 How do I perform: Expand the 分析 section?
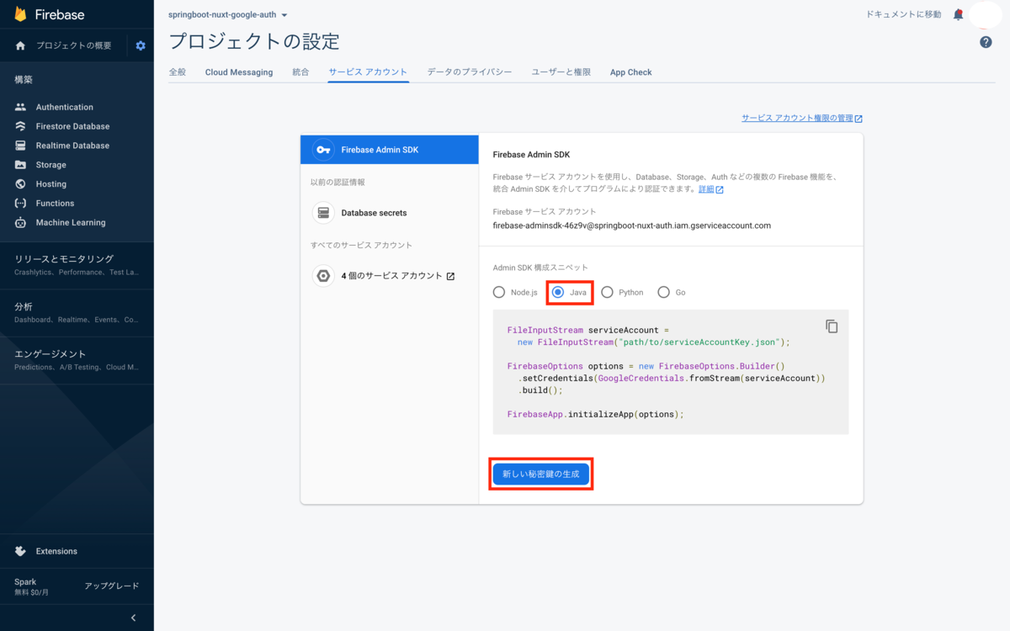pos(77,313)
